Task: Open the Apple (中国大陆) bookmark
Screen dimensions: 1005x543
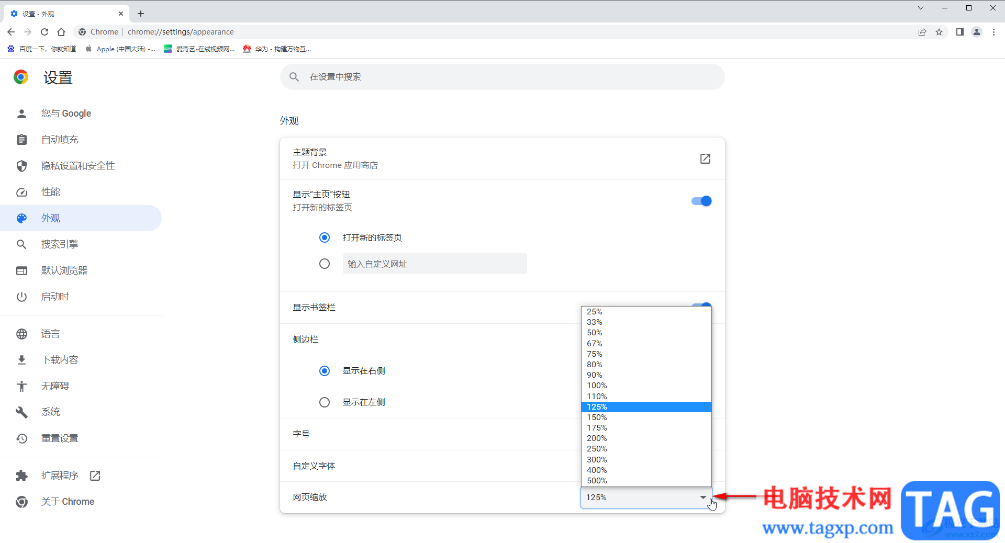Action: pos(120,49)
